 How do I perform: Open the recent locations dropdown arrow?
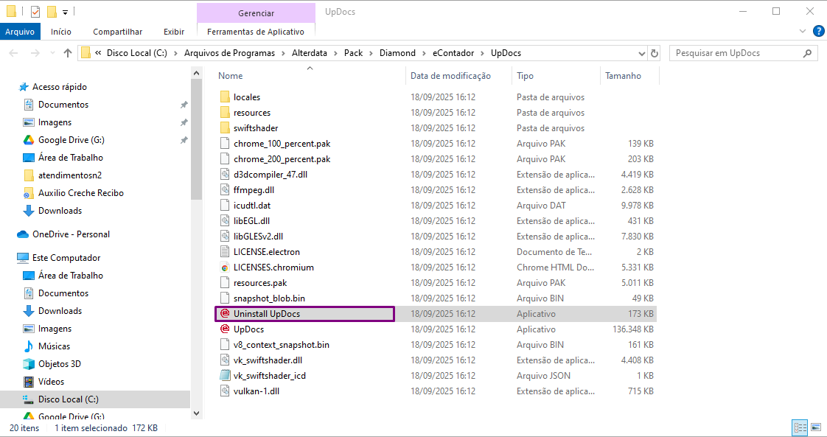(x=52, y=53)
